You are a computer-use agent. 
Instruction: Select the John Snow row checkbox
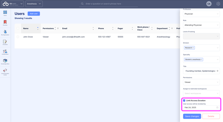coord(18,37)
